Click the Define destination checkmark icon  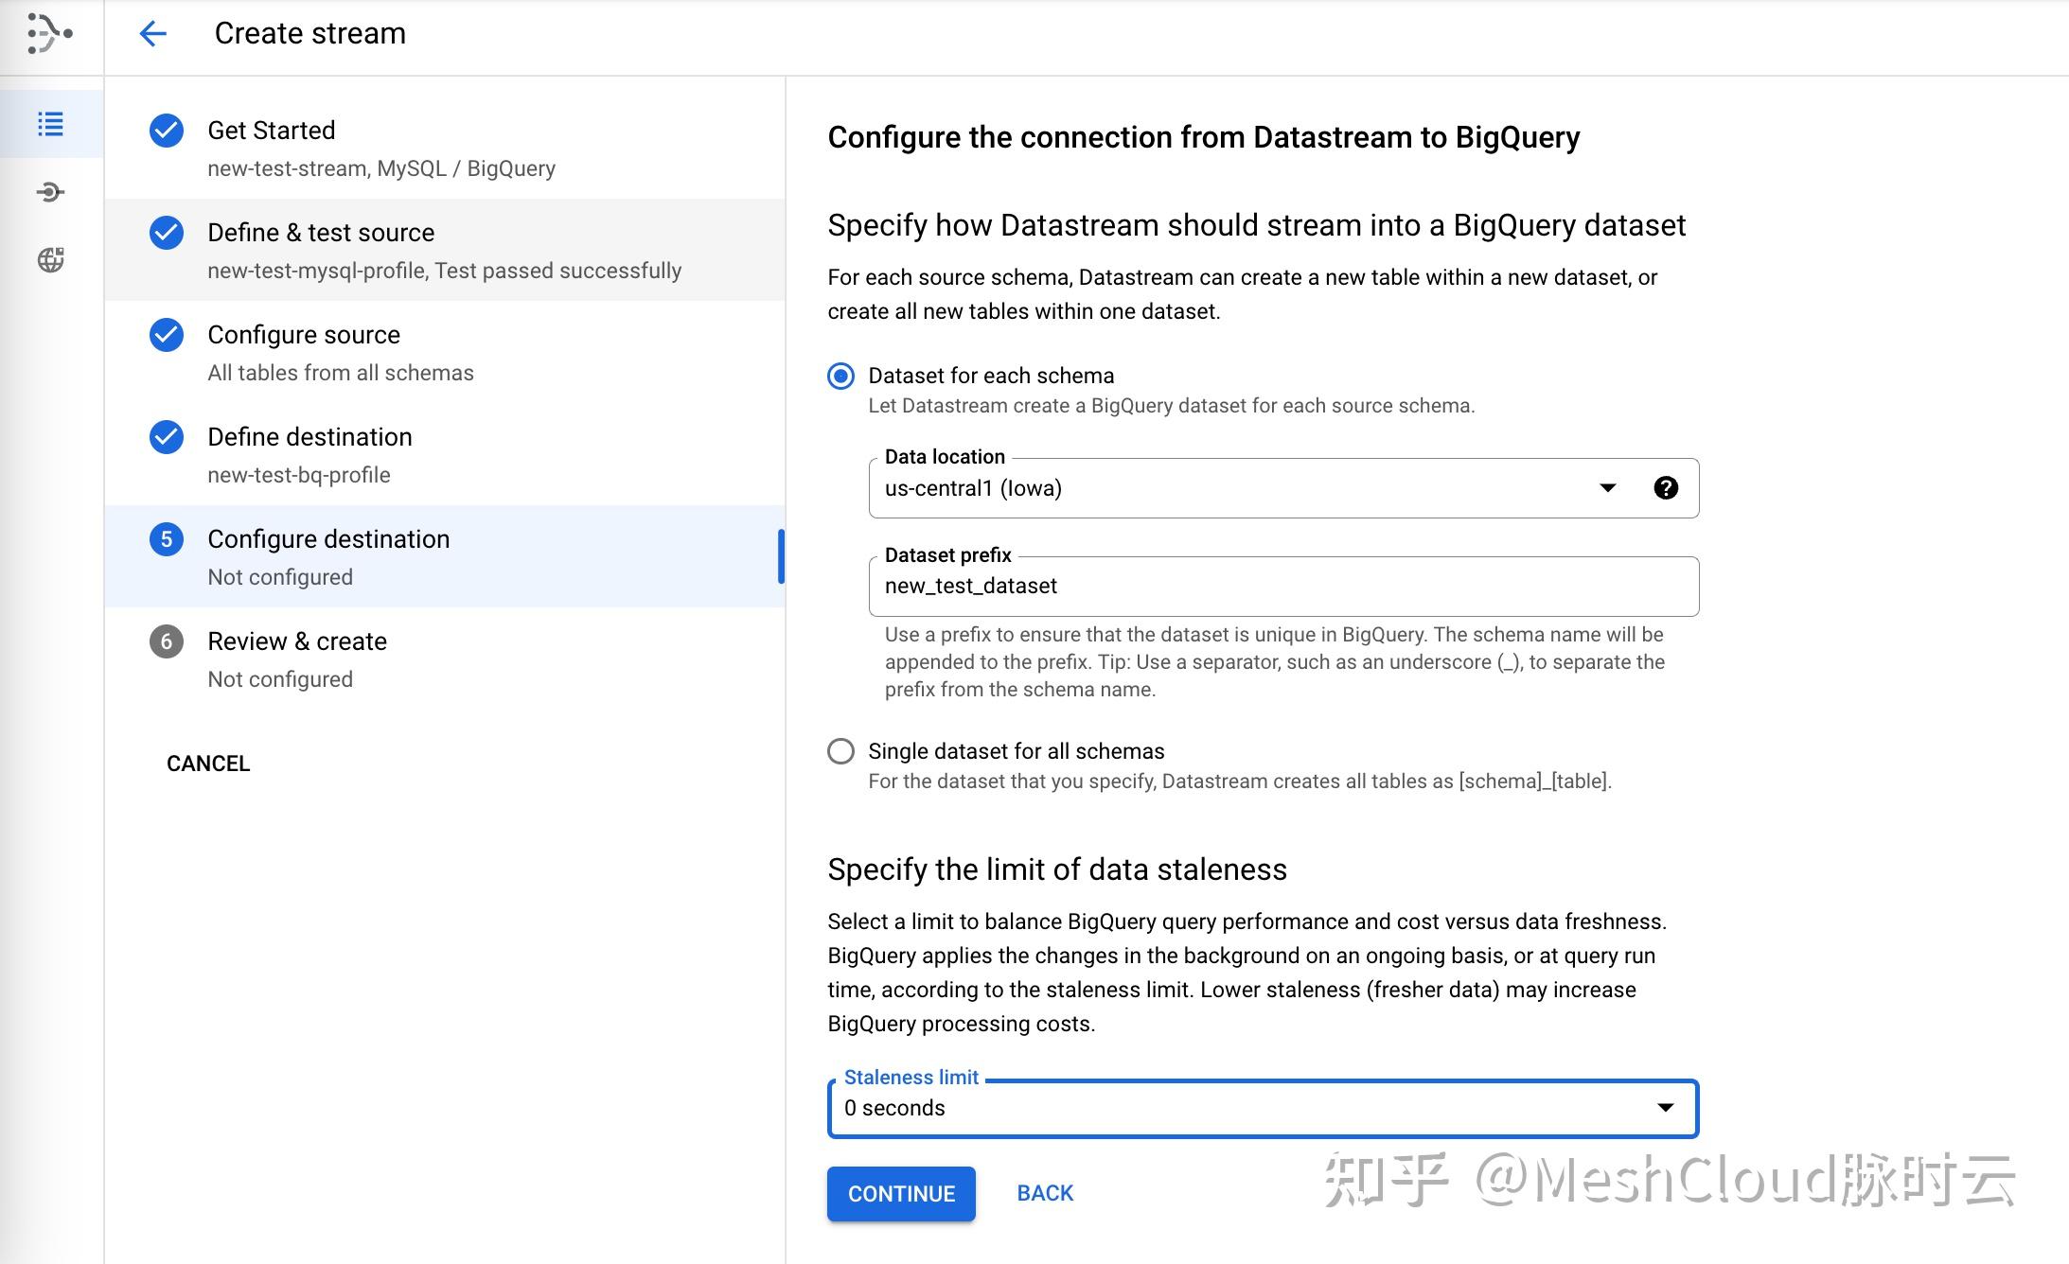[167, 437]
